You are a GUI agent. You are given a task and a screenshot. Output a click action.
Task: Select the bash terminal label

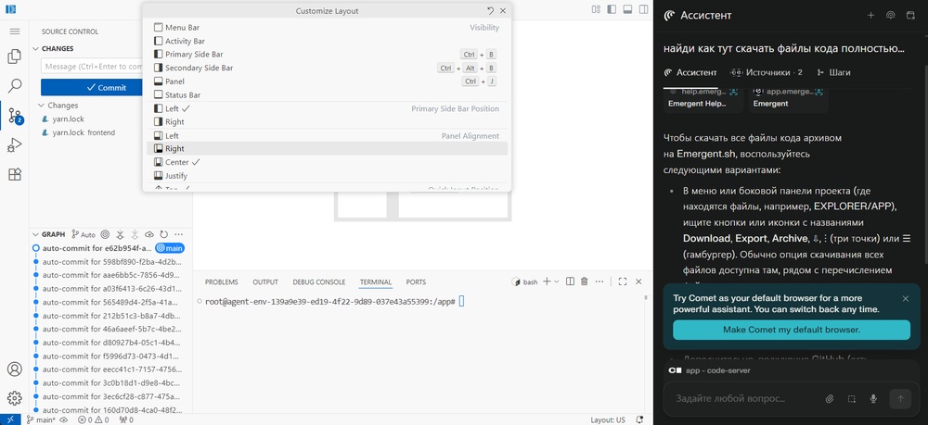click(525, 282)
